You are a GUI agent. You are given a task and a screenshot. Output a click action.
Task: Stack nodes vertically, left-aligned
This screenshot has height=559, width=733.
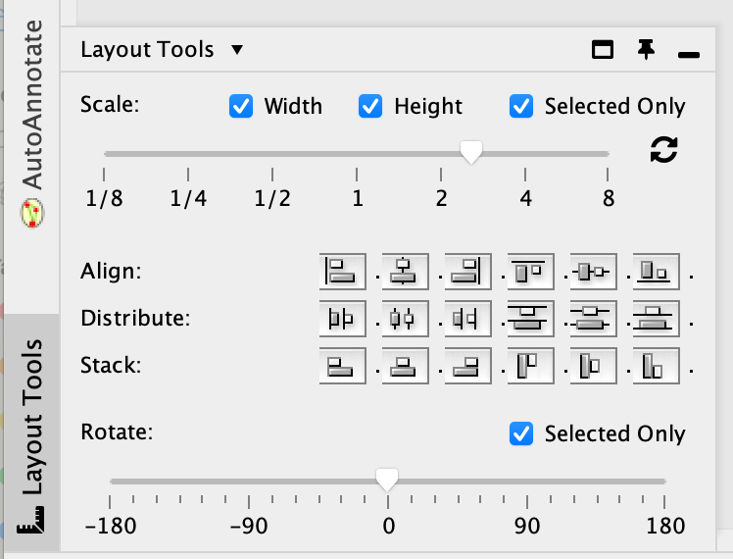[x=342, y=366]
